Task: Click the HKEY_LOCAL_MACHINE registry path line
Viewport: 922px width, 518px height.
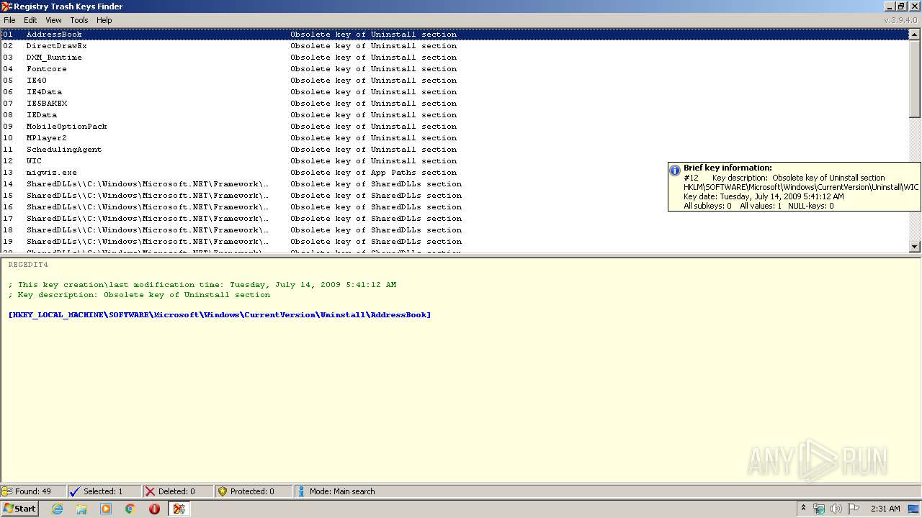Action: [x=220, y=315]
